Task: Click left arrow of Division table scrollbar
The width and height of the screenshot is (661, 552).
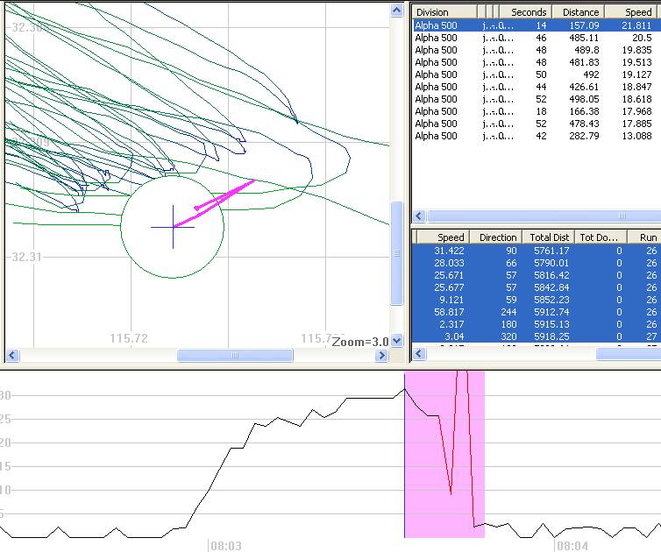Action: click(x=419, y=216)
